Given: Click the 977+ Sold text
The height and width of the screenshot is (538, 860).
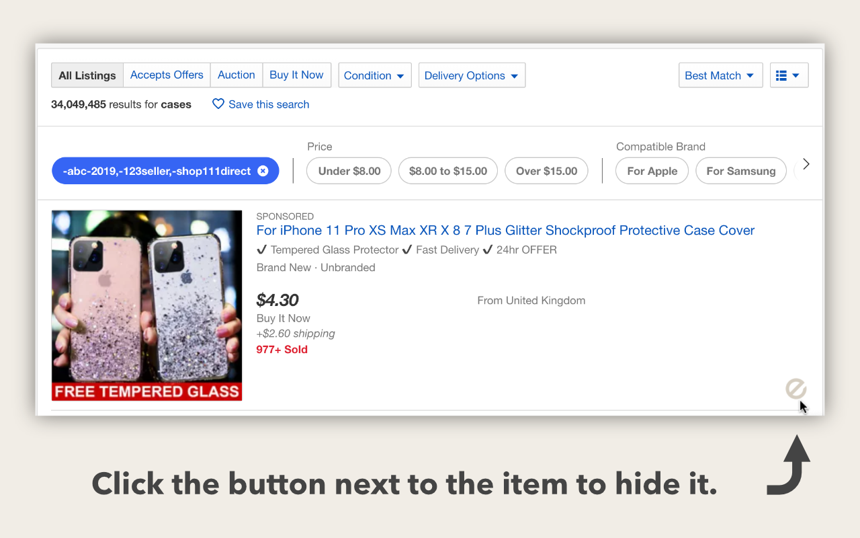Looking at the screenshot, I should pos(282,350).
